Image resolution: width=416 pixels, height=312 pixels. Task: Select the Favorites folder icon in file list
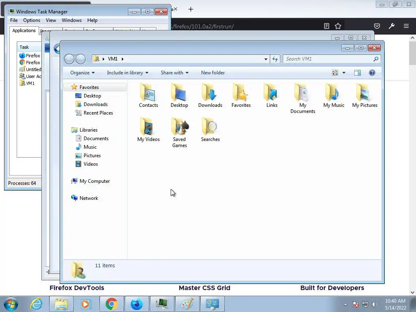[x=241, y=95]
